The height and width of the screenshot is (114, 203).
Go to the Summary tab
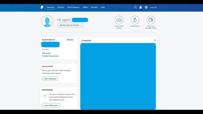(x=50, y=7)
